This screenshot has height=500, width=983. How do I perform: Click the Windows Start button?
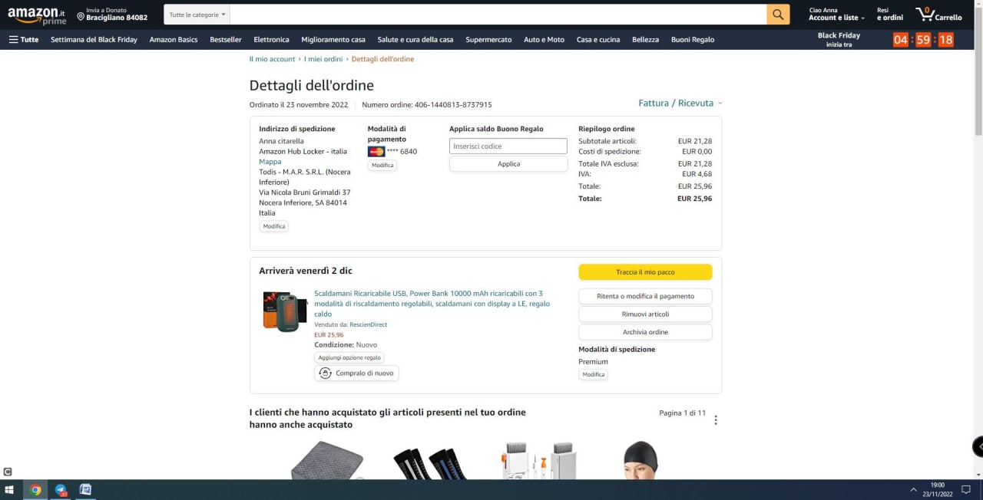click(10, 490)
